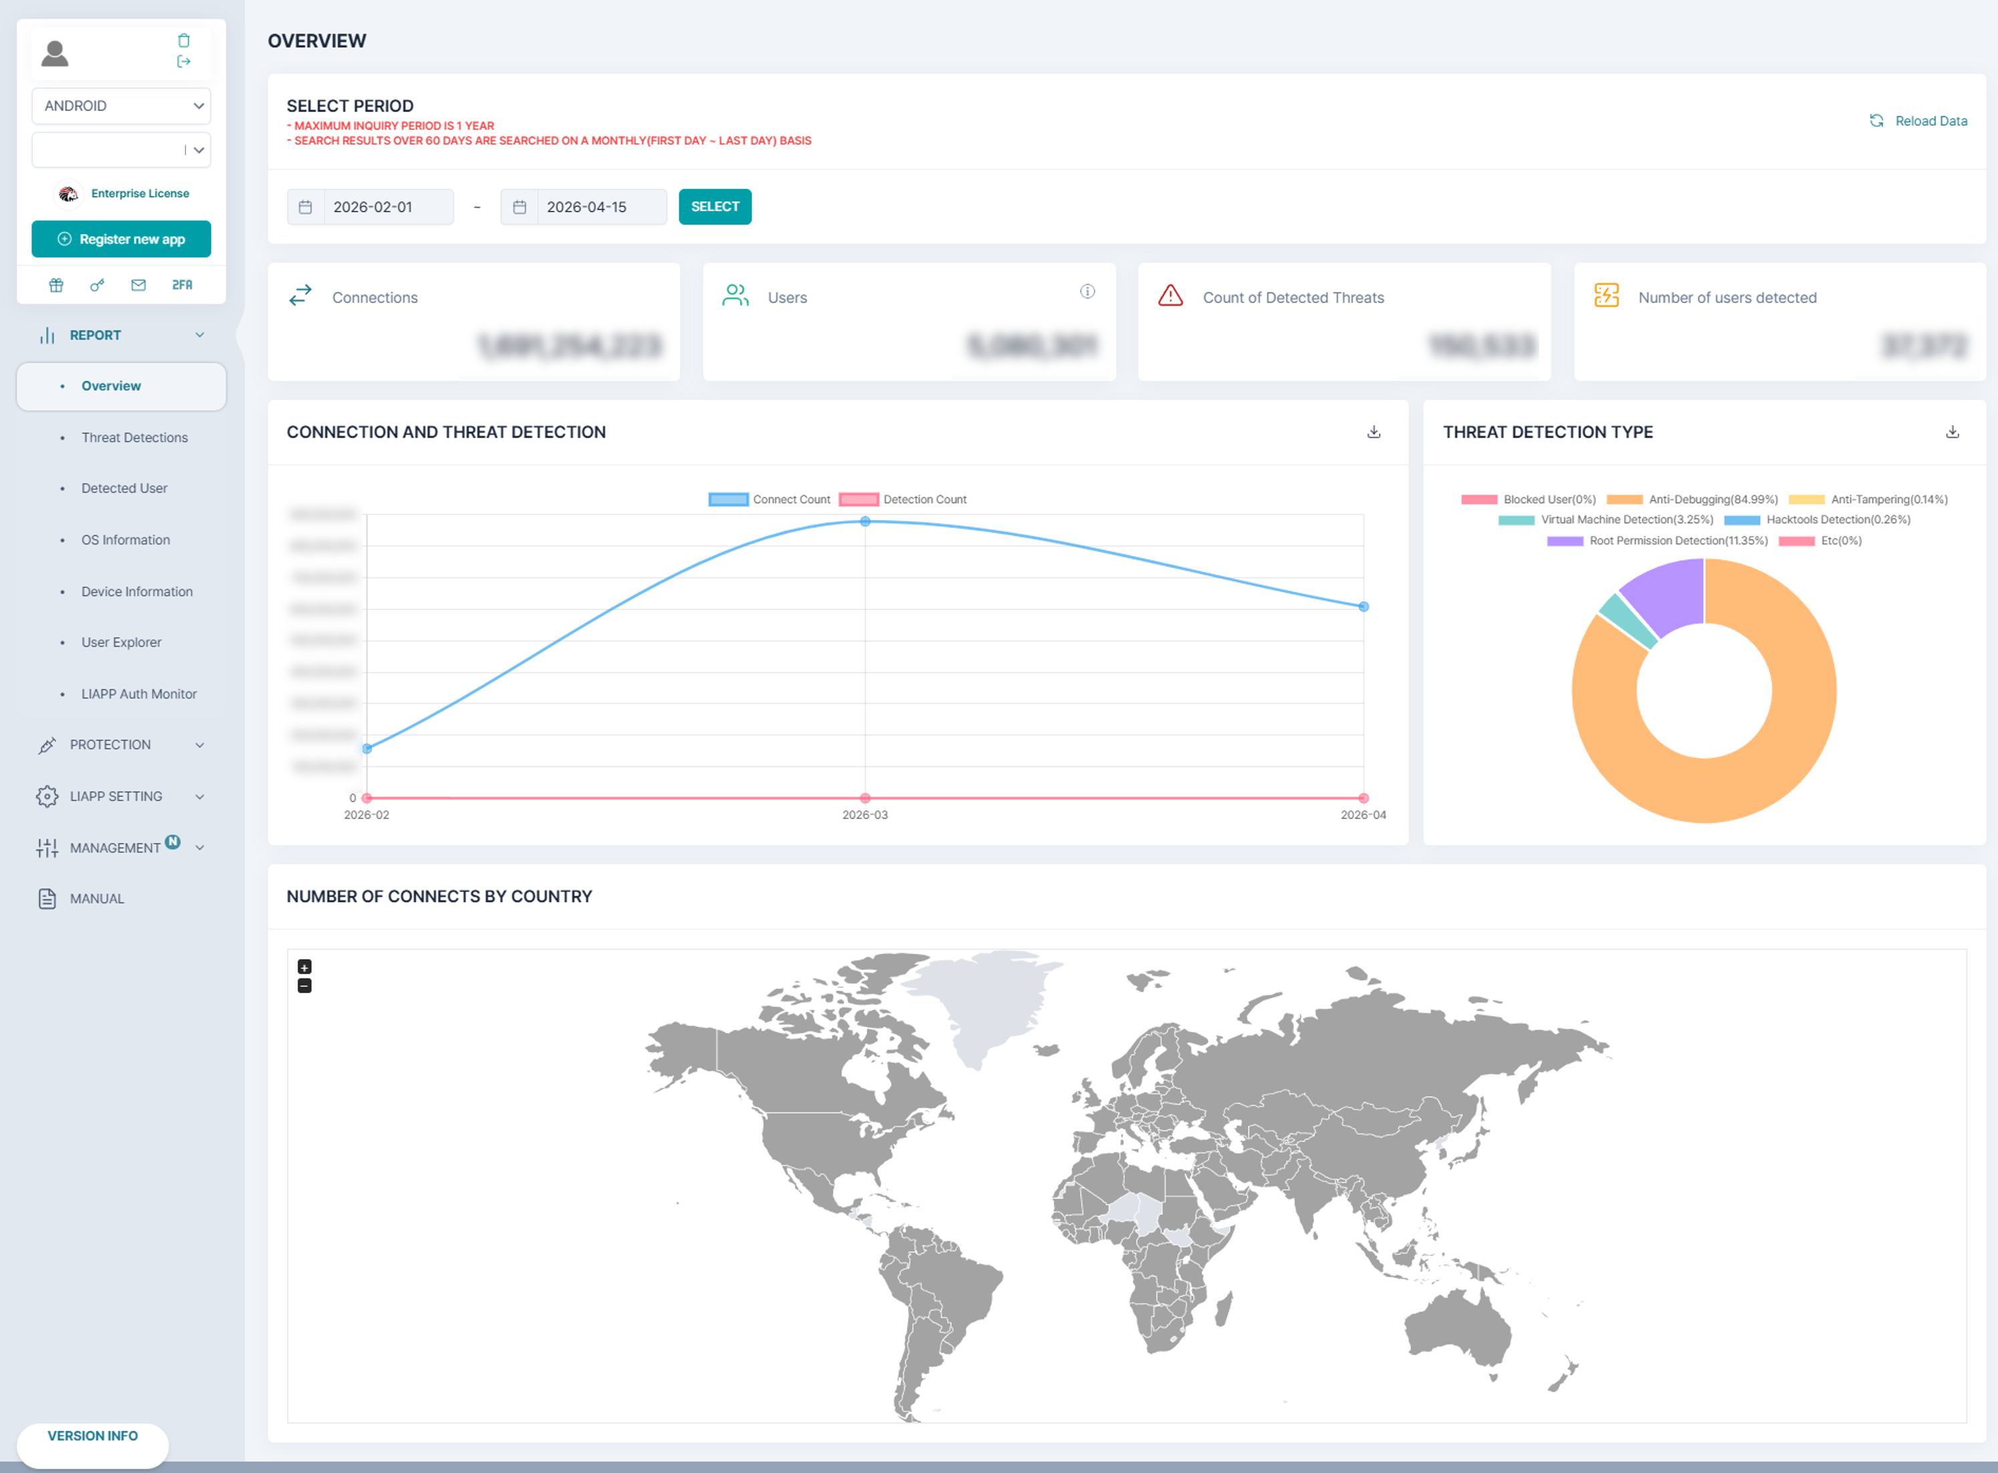Click the logout icon in the profile card
The height and width of the screenshot is (1473, 1998).
coord(184,61)
